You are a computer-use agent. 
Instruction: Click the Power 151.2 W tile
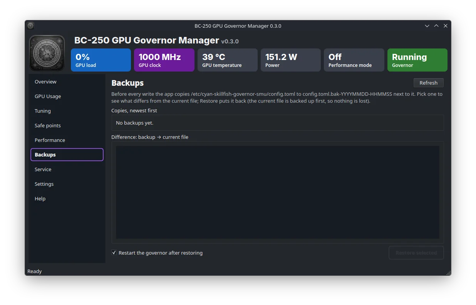click(291, 60)
